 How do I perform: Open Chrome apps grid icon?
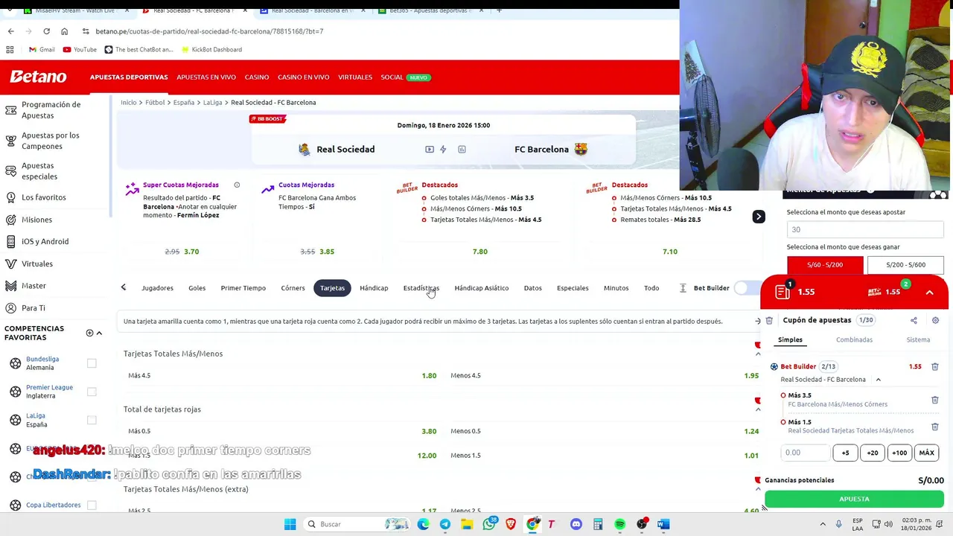click(10, 49)
